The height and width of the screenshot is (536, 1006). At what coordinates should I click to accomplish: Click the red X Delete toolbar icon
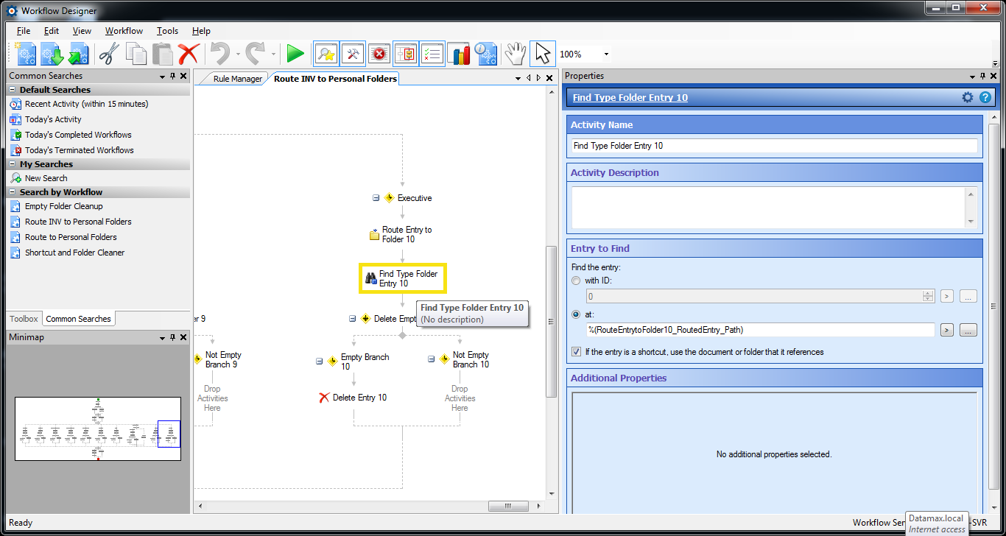tap(189, 54)
